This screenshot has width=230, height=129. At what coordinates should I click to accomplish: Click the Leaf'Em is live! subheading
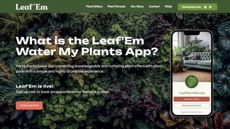34,86
